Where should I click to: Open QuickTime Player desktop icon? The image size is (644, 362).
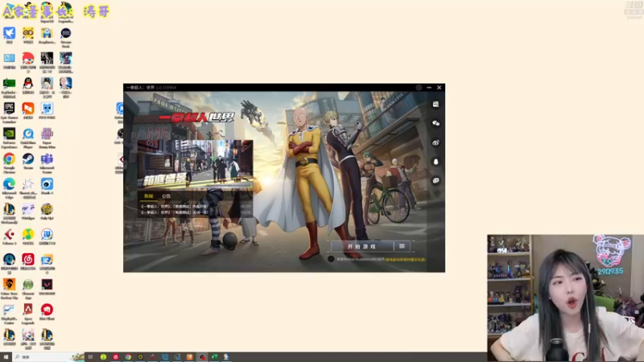coord(28,138)
